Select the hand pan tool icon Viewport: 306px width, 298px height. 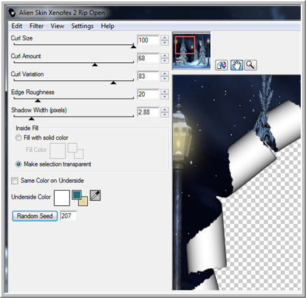[237, 65]
